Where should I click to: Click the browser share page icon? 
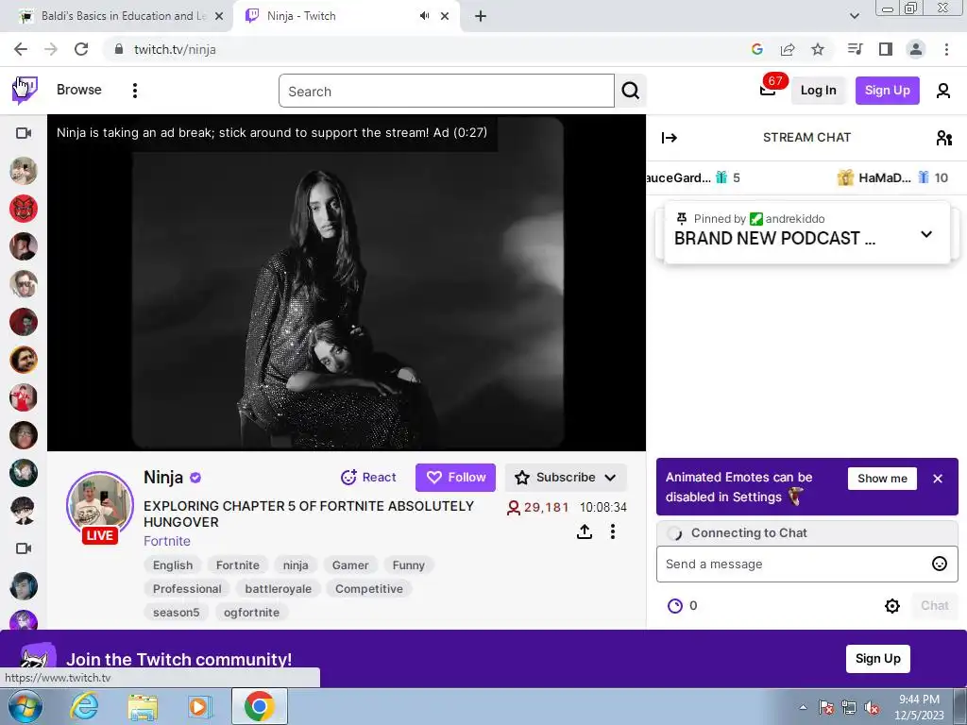pyautogui.click(x=788, y=49)
